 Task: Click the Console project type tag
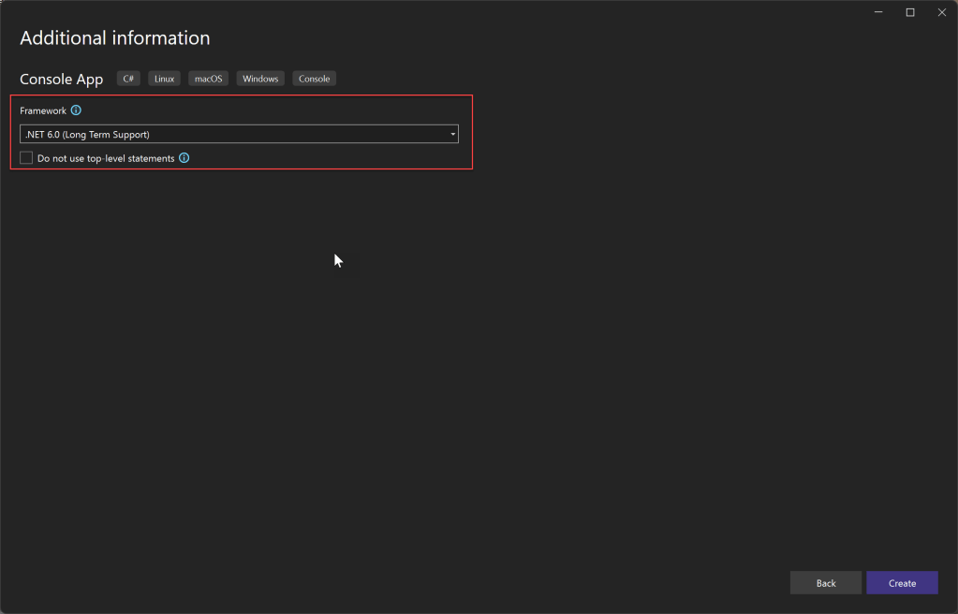(x=314, y=79)
